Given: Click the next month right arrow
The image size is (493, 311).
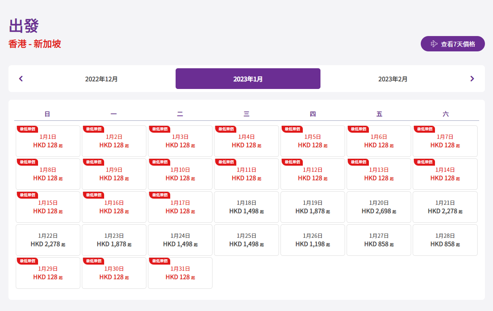Looking at the screenshot, I should [x=472, y=79].
